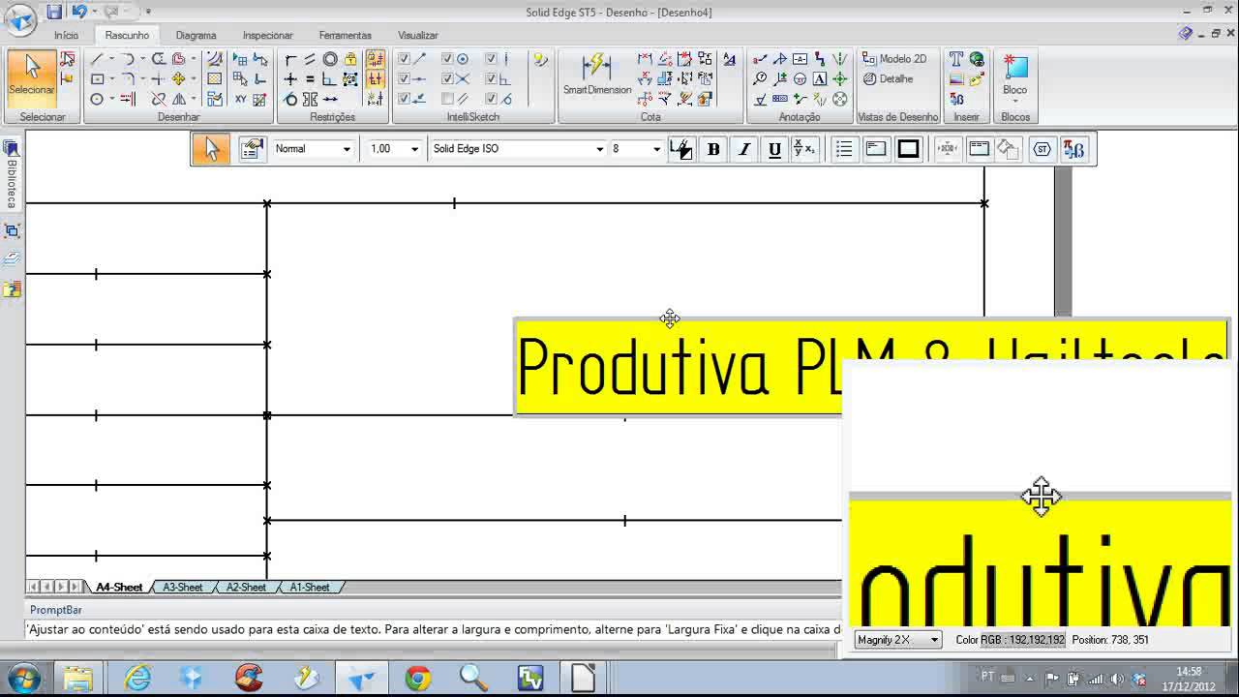Switch to the Visualizar ribbon tab
1239x697 pixels.
(x=417, y=35)
